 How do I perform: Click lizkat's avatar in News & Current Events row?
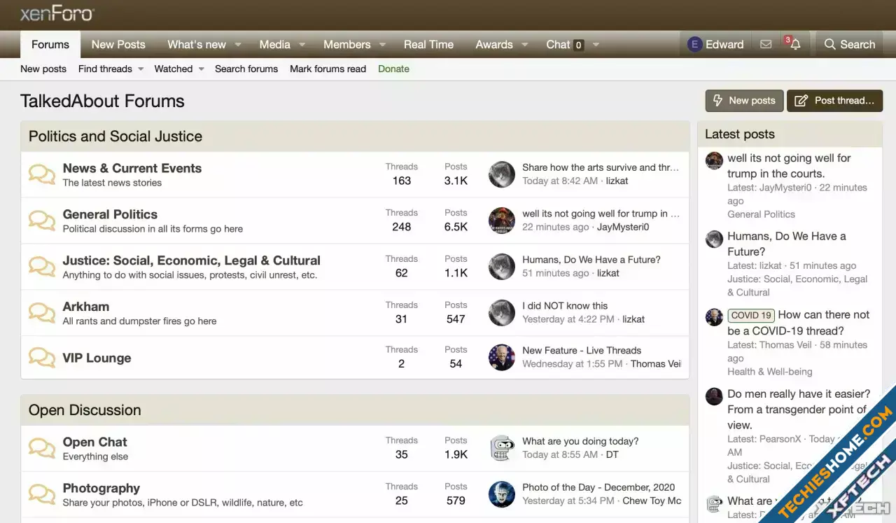point(501,174)
